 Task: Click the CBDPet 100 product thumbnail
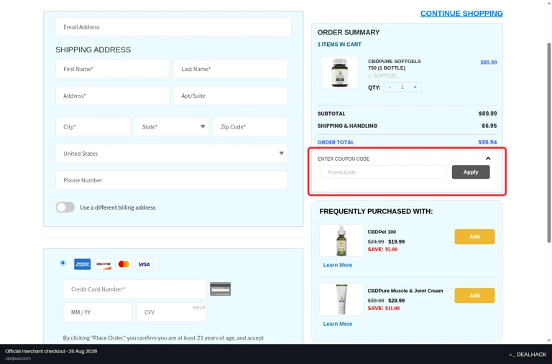pyautogui.click(x=341, y=241)
